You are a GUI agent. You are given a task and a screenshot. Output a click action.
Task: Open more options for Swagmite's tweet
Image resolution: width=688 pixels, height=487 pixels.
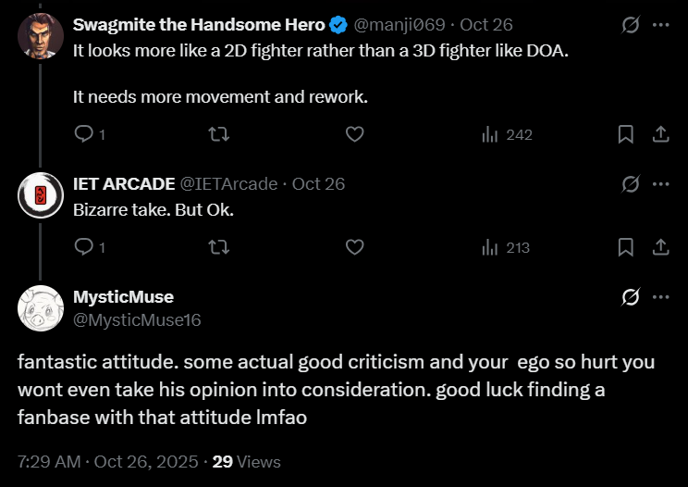pos(660,25)
